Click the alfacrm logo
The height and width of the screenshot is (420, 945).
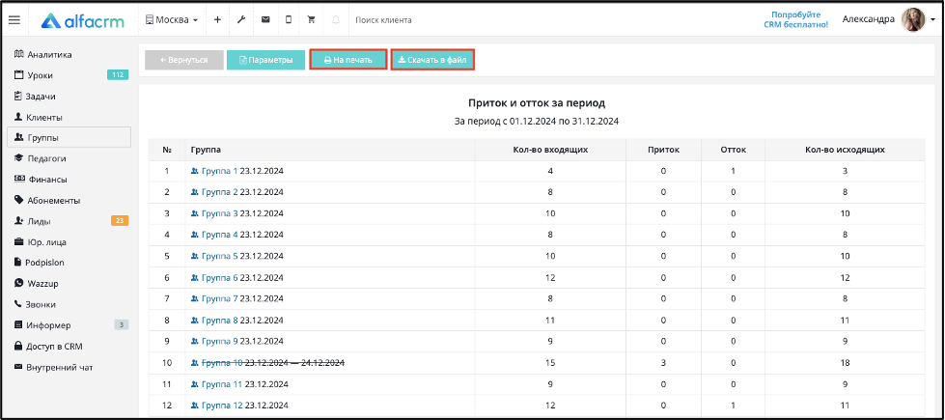click(x=83, y=20)
